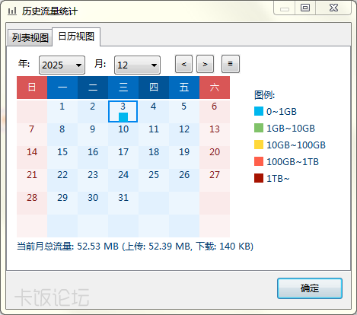
Task: Select Sunday day 7
Action: (x=32, y=135)
